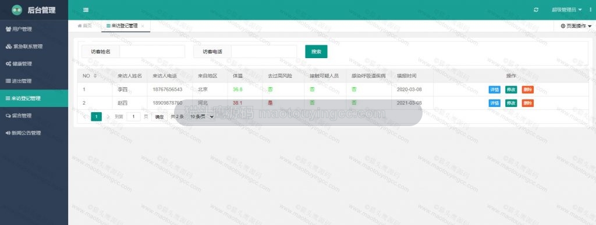
Task: Open the vertical three-dot more menu
Action: (x=590, y=10)
